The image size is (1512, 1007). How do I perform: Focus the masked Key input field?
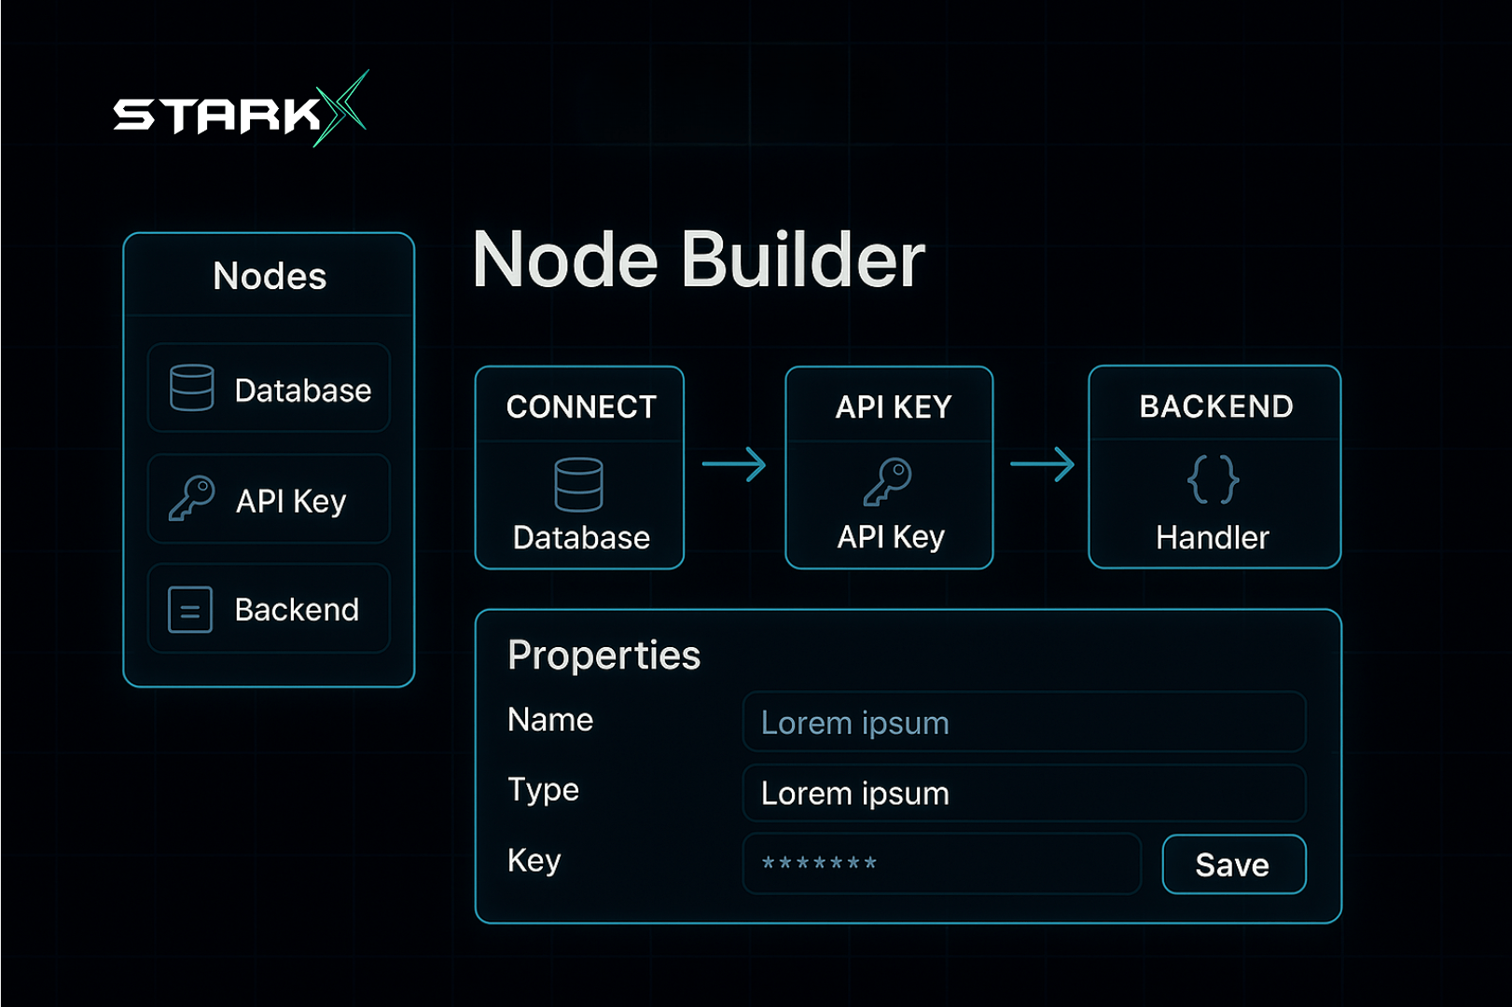tap(942, 863)
